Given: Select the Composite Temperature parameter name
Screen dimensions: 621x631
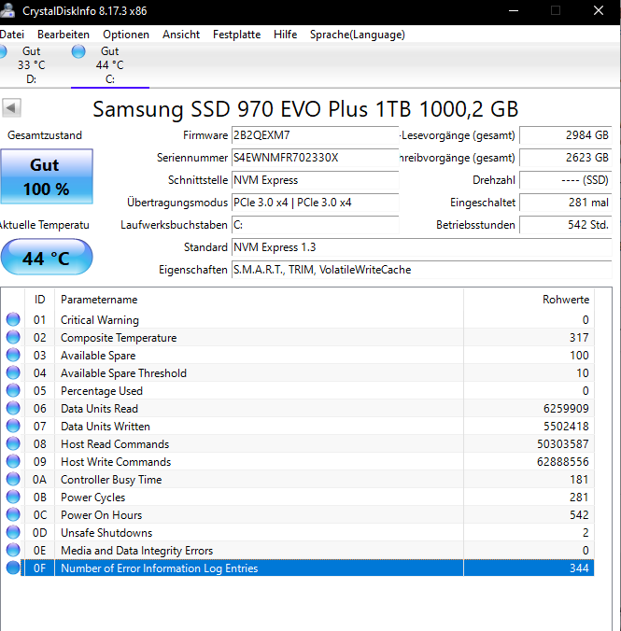Looking at the screenshot, I should coord(119,338).
